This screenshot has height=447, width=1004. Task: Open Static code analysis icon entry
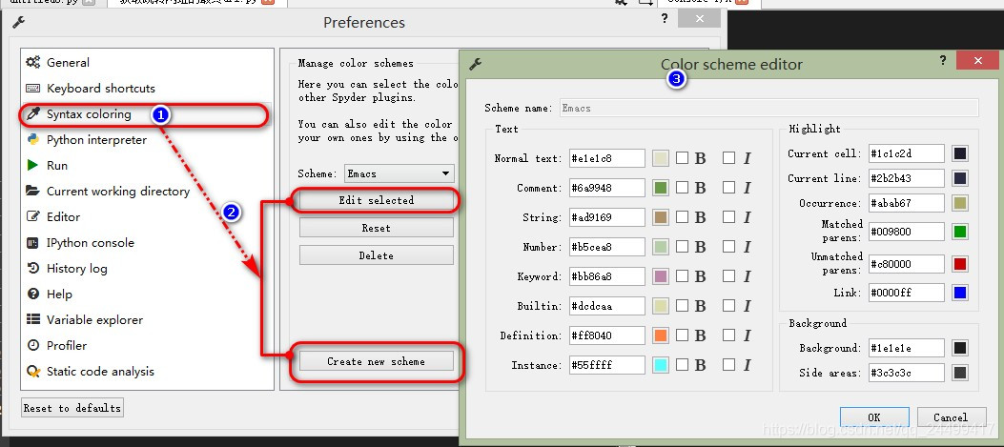tap(32, 372)
